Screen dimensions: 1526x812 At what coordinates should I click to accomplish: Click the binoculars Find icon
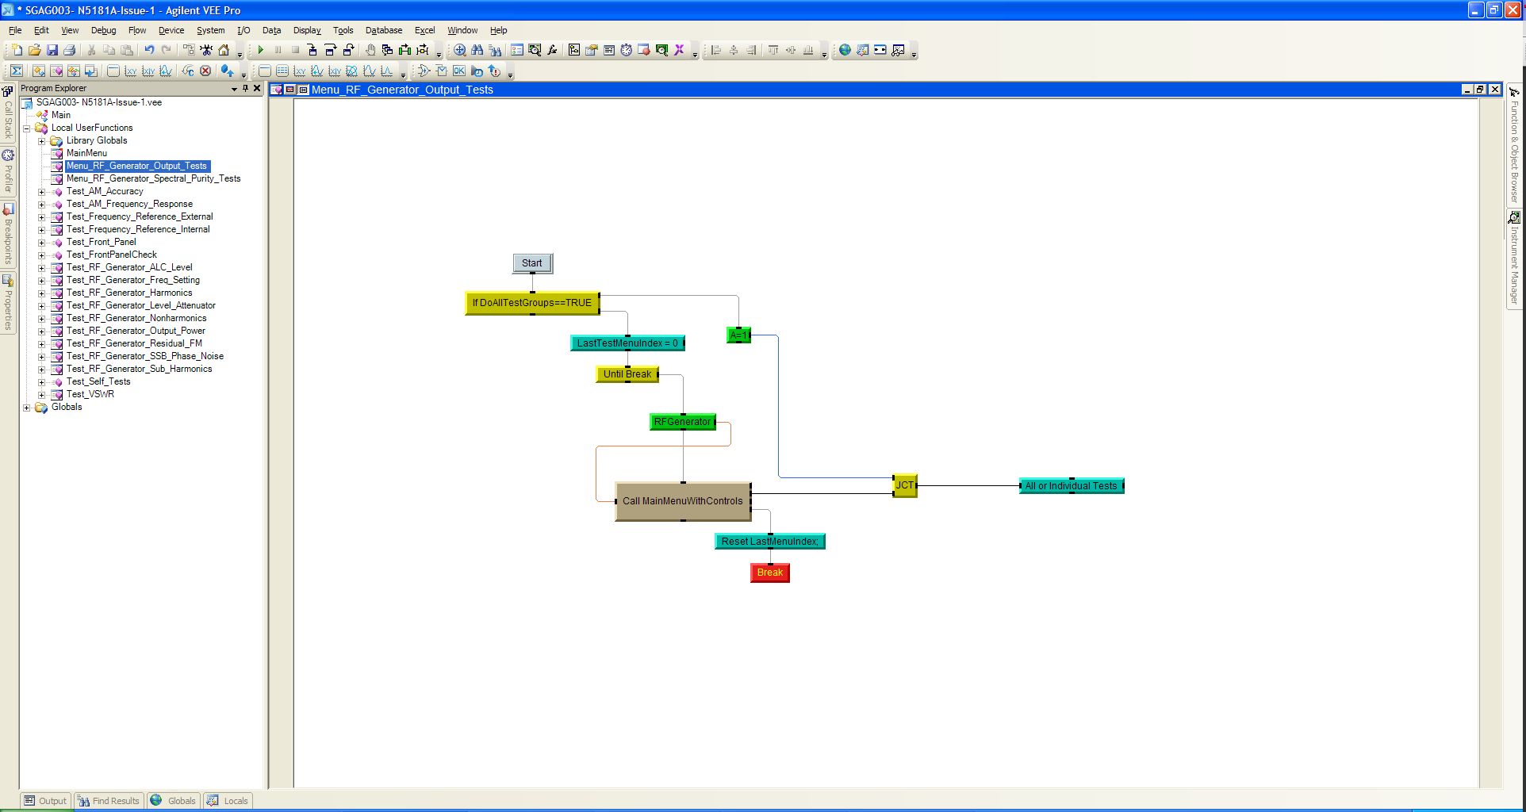pyautogui.click(x=477, y=50)
